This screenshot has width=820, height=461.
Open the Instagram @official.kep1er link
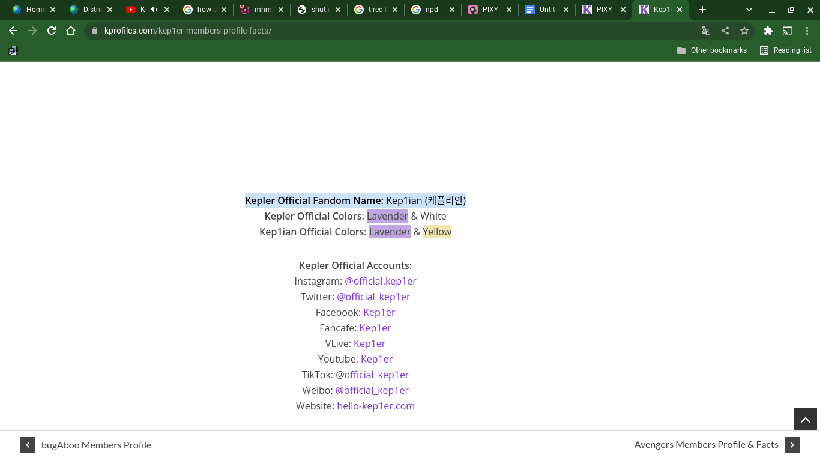[x=380, y=281]
